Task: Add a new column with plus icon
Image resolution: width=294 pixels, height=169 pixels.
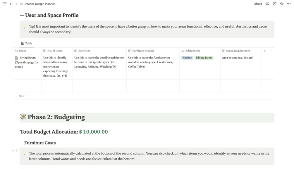Action: pyautogui.click(x=264, y=51)
